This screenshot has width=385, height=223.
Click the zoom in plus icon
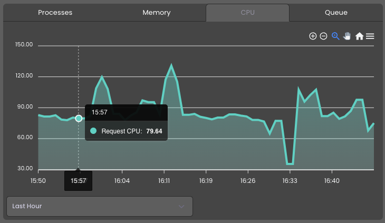313,36
